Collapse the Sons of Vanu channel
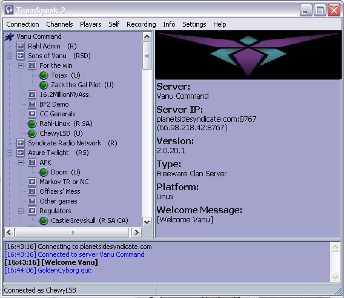Image resolution: width=344 pixels, height=298 pixels. click(9, 56)
